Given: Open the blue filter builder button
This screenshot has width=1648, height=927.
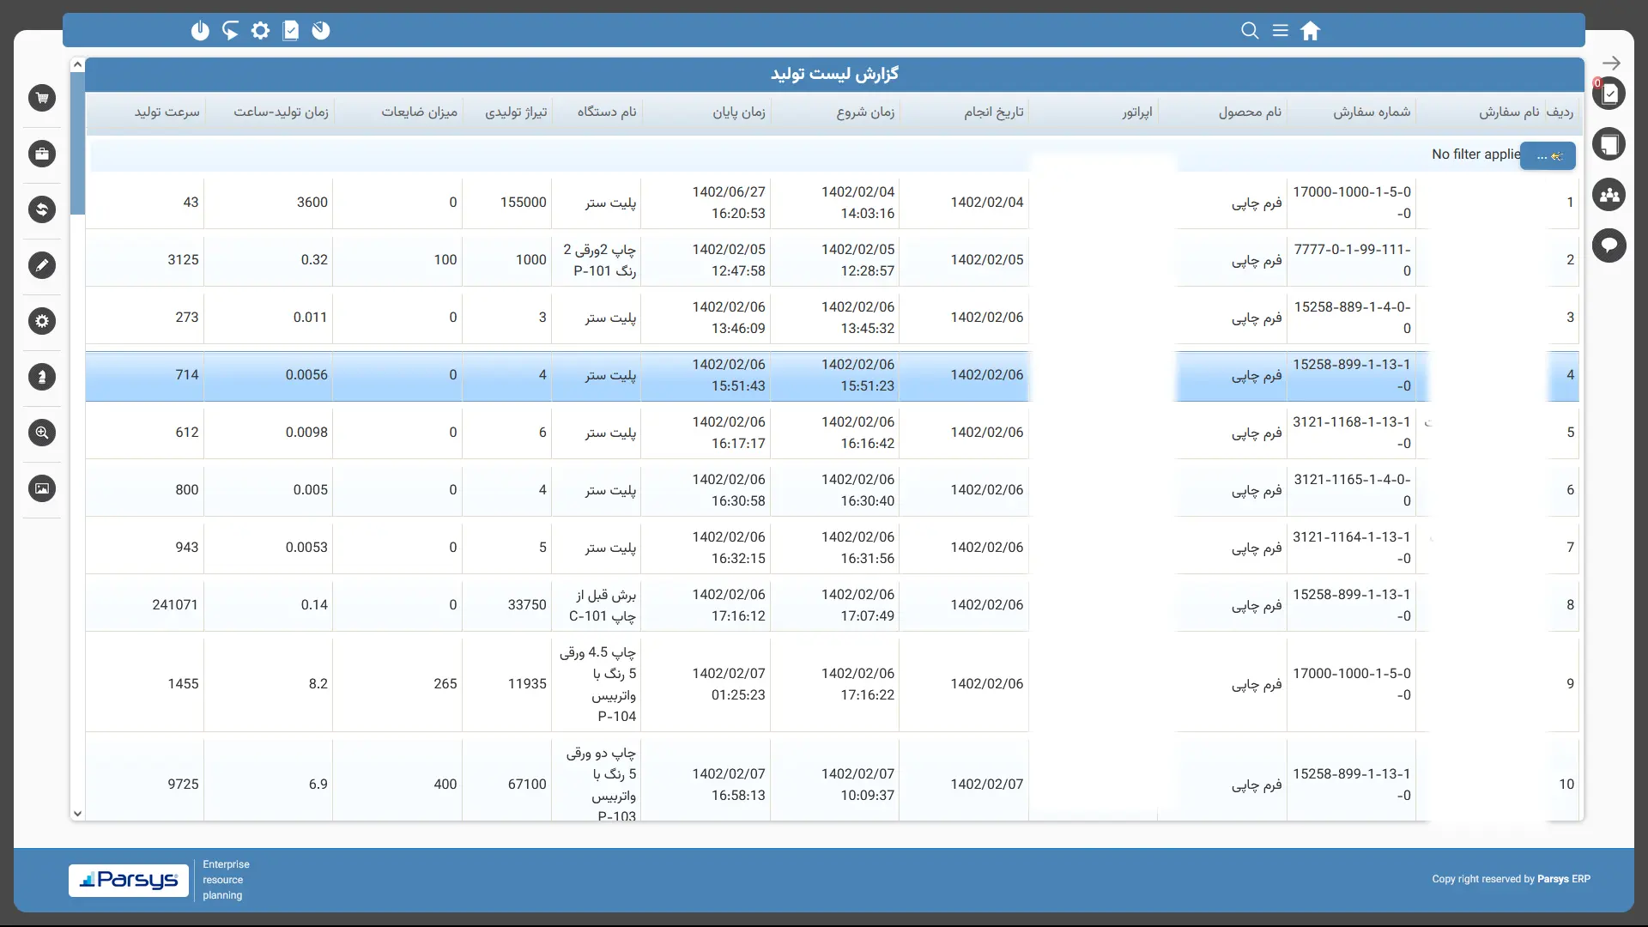Looking at the screenshot, I should point(1548,155).
